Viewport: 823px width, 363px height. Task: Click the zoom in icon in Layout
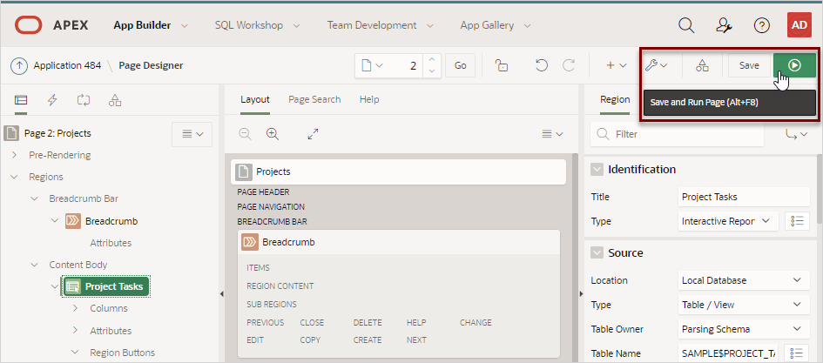tap(272, 134)
